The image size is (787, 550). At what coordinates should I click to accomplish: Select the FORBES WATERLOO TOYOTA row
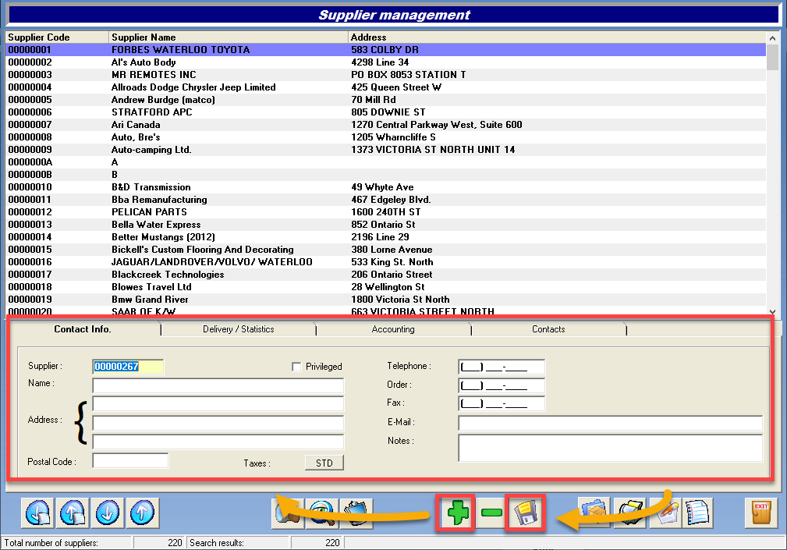click(385, 50)
